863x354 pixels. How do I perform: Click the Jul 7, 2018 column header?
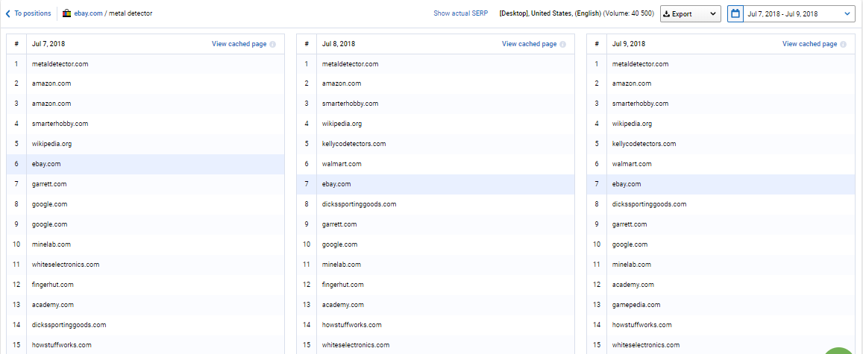[x=48, y=44]
